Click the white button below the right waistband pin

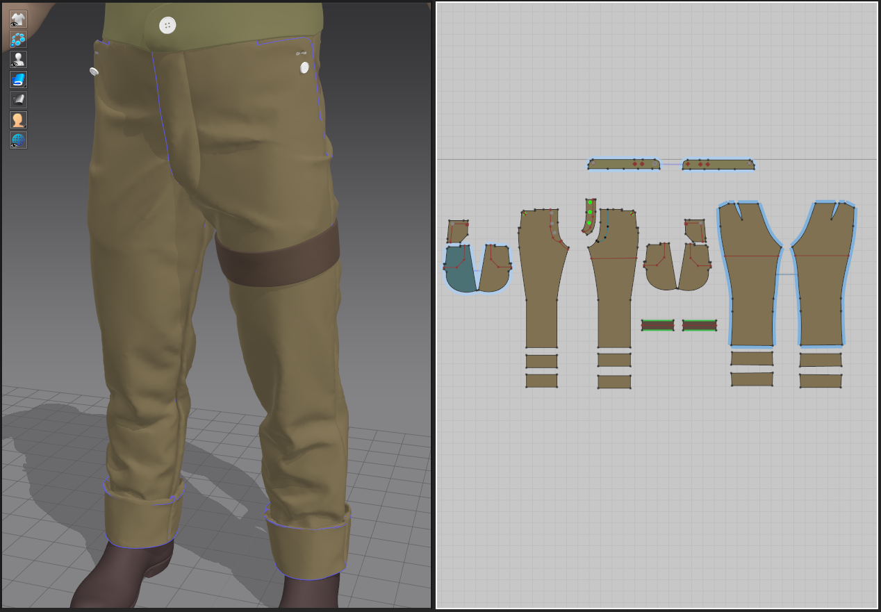[304, 68]
